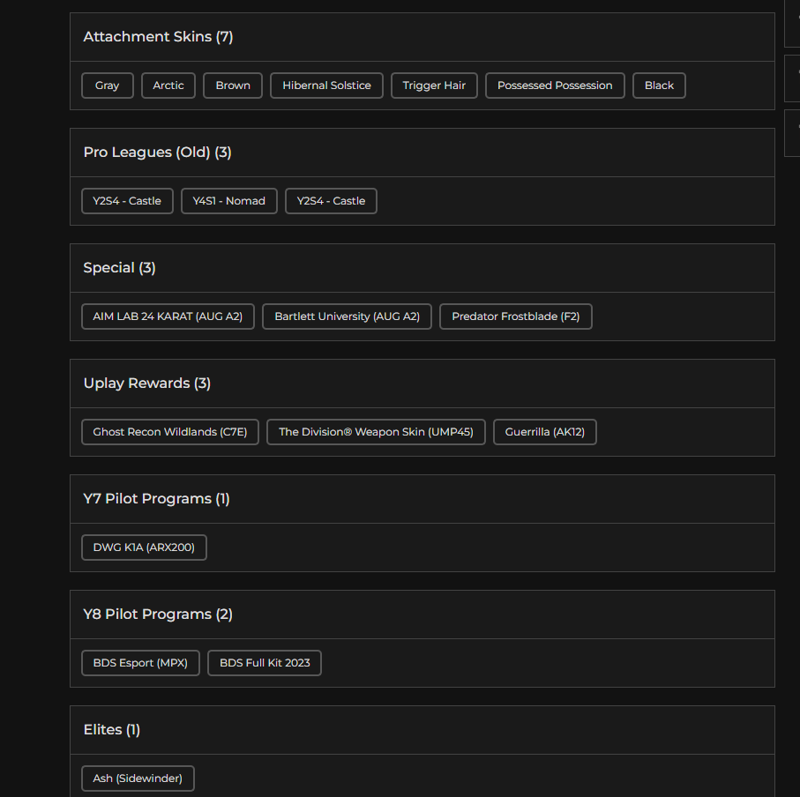Select the Gray attachment skin tag
Screen dimensions: 800x797
point(107,86)
